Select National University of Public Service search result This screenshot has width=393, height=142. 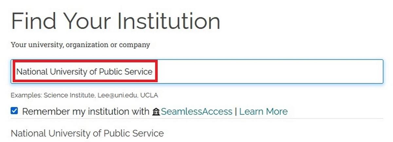(x=197, y=133)
